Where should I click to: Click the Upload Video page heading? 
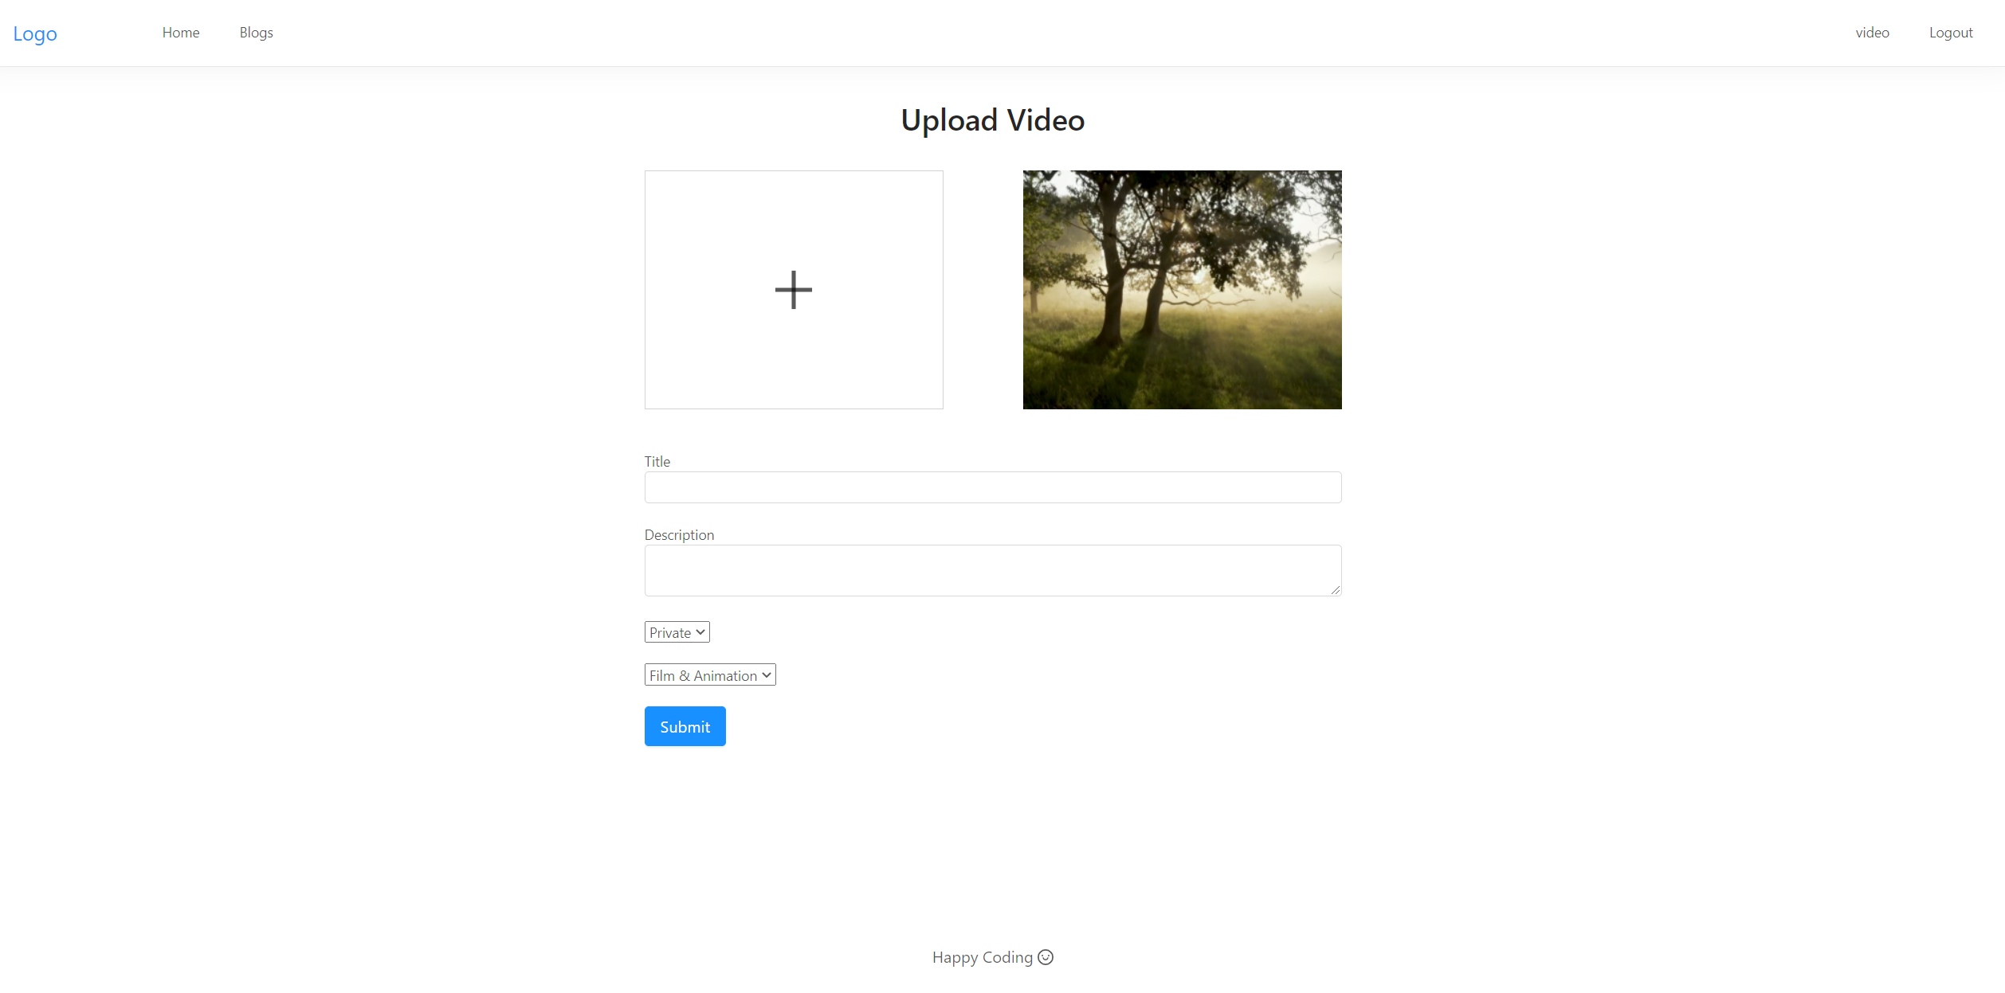pyautogui.click(x=992, y=119)
